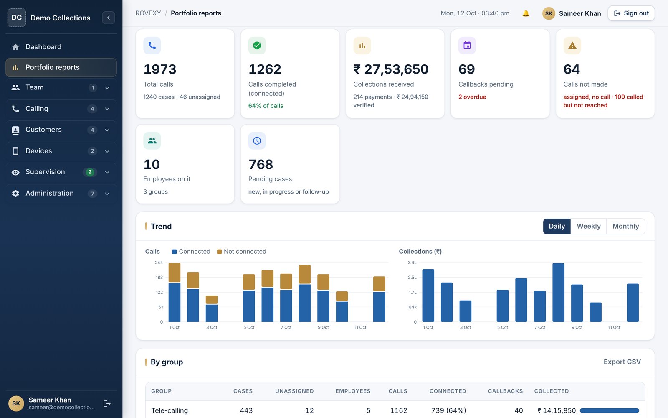Click the green check icon on Calls completed card
The image size is (668, 418).
[x=257, y=46]
